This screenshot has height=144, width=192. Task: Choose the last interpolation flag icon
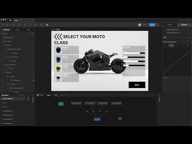pyautogui.click(x=188, y=46)
